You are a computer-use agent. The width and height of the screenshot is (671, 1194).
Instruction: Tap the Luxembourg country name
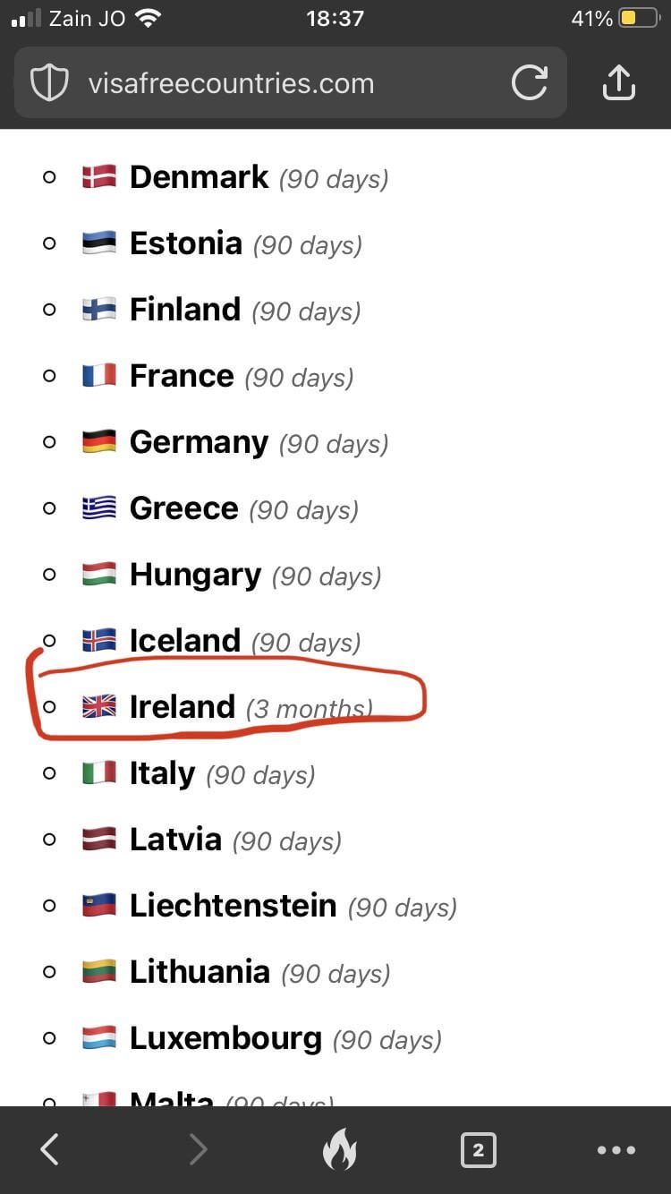[x=225, y=1038]
